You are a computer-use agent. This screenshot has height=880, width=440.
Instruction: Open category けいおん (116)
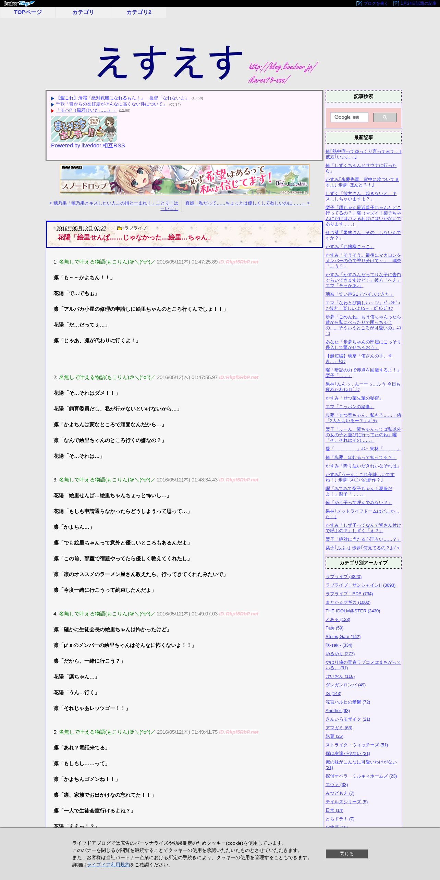click(x=340, y=676)
